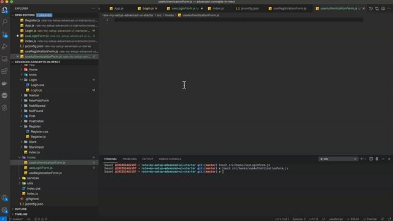Collapse the hooks folder
The width and height of the screenshot is (393, 221).
point(31,157)
